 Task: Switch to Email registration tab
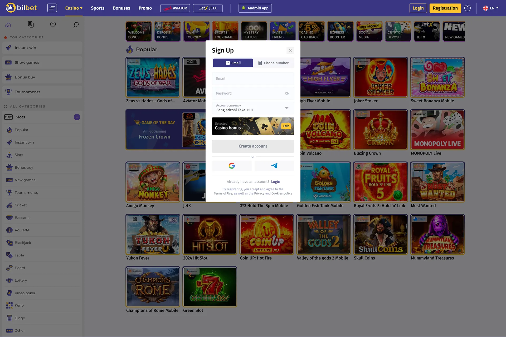coord(233,63)
